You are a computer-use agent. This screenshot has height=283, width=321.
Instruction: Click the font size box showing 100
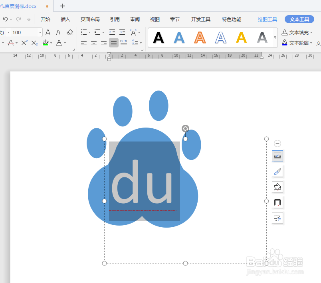pos(25,33)
